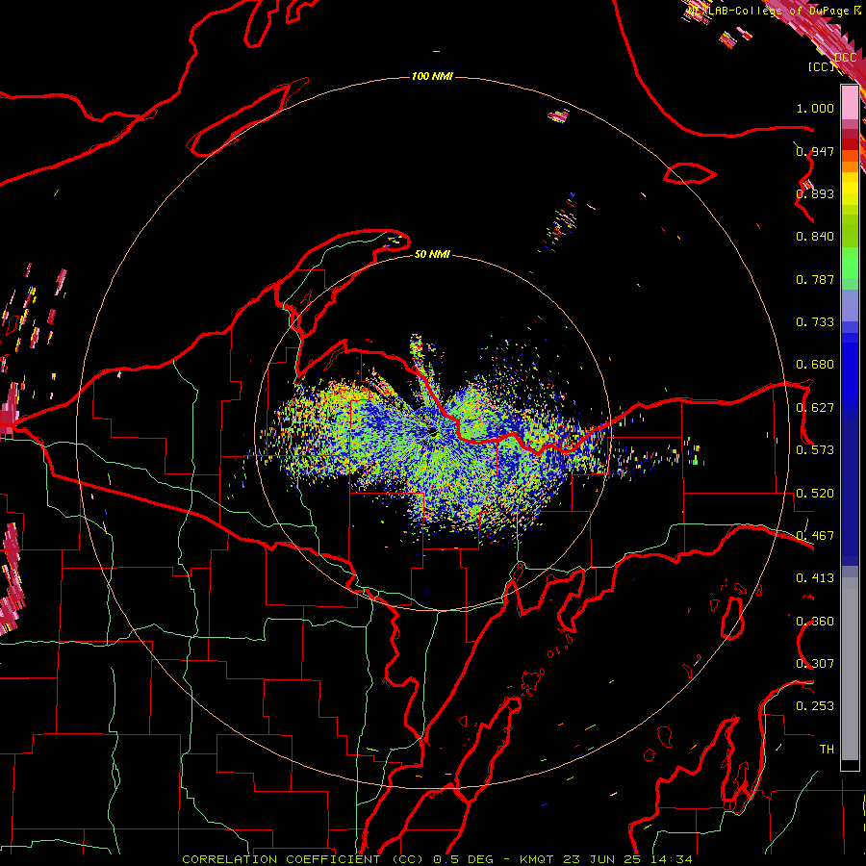Click the 0.840 scale label
This screenshot has width=866, height=866.
pyautogui.click(x=815, y=237)
